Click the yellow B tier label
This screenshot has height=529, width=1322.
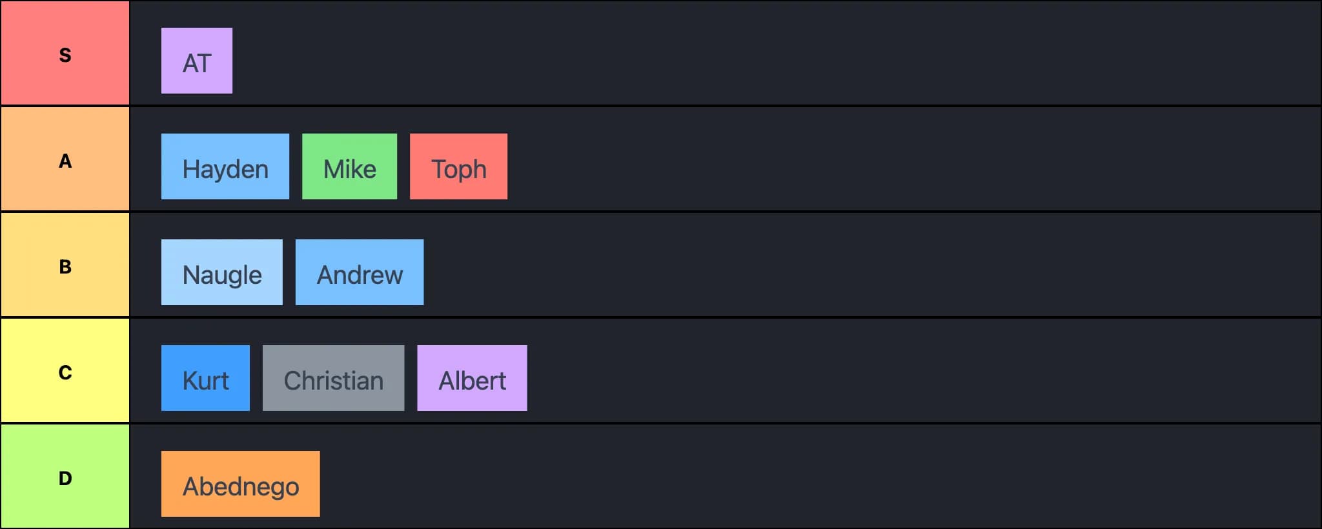pyautogui.click(x=65, y=264)
